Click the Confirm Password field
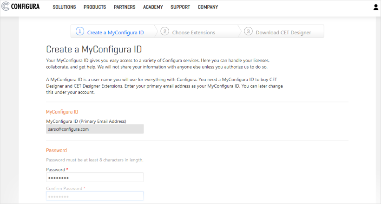Image resolution: width=381 pixels, height=204 pixels. coord(95,196)
